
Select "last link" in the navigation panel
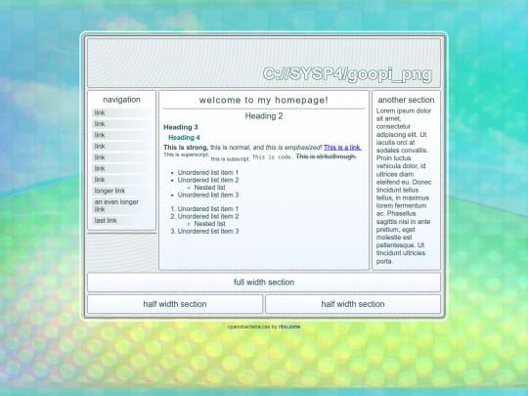121,221
